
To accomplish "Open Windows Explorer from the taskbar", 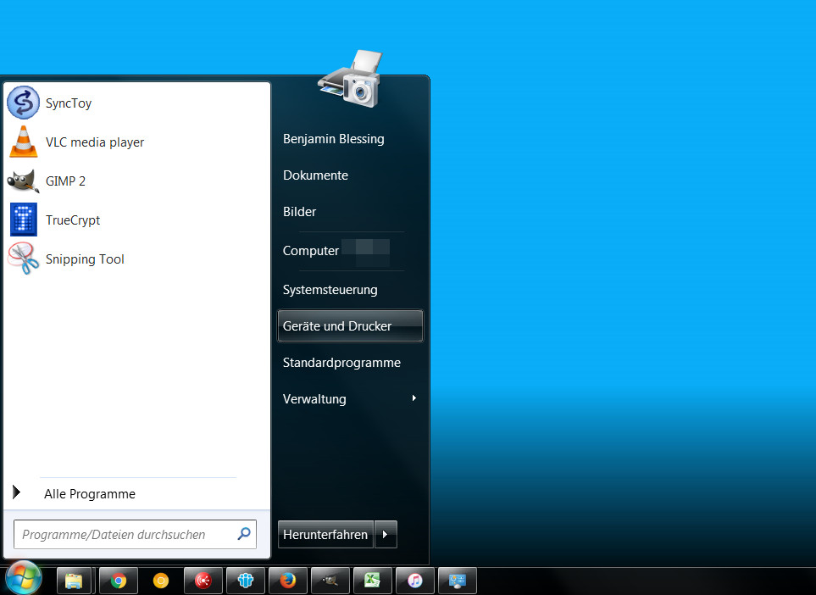I will tap(74, 580).
